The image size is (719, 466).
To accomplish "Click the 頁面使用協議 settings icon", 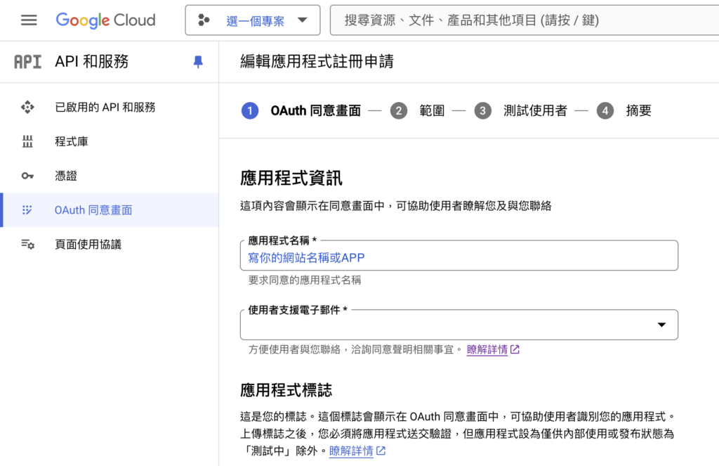I will (27, 245).
